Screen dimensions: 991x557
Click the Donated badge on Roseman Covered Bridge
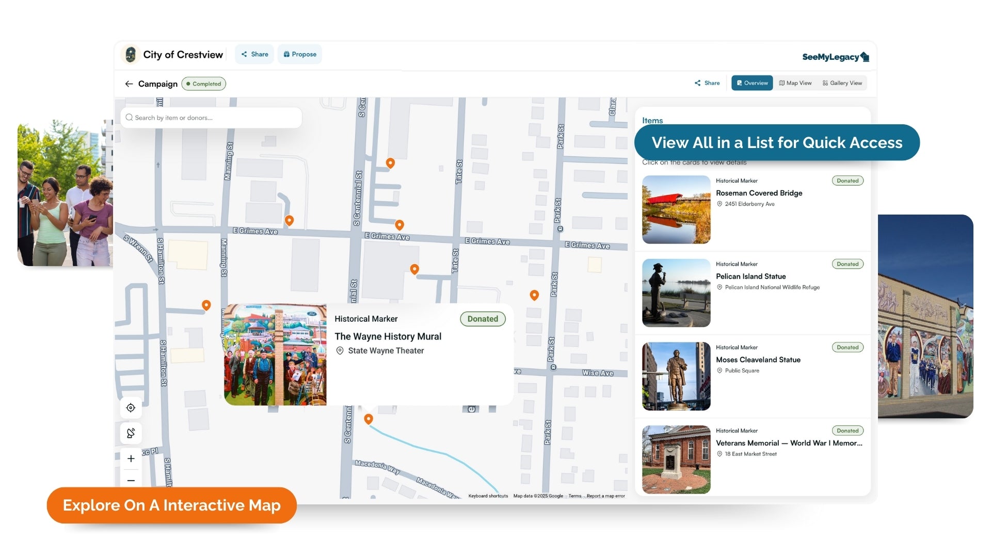pyautogui.click(x=848, y=181)
